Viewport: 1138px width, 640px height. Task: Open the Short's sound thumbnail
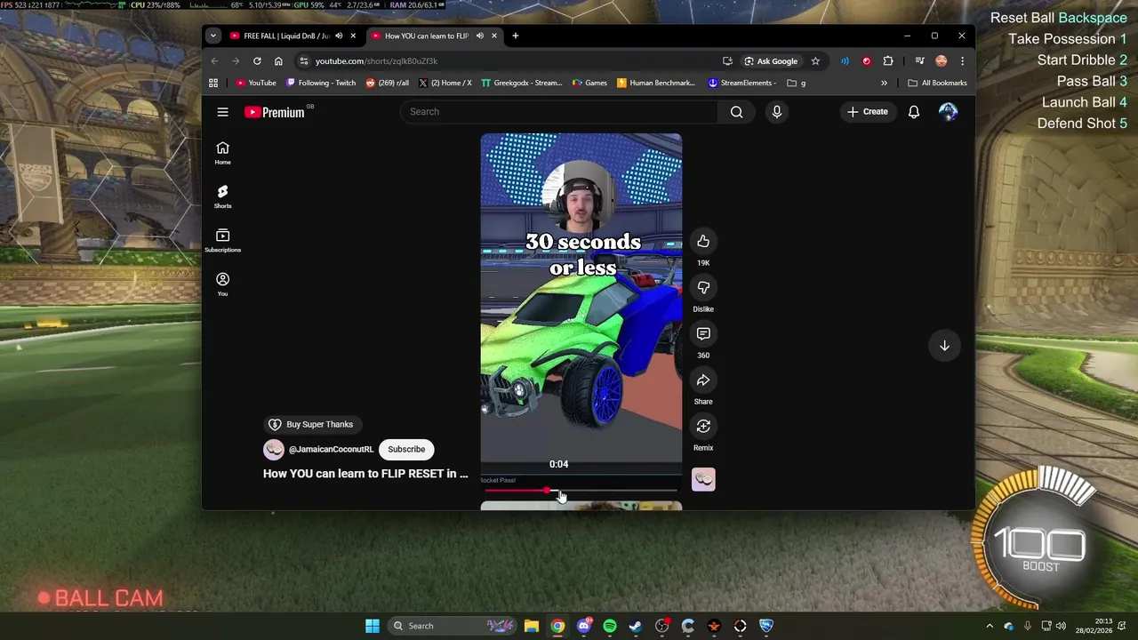coord(703,479)
